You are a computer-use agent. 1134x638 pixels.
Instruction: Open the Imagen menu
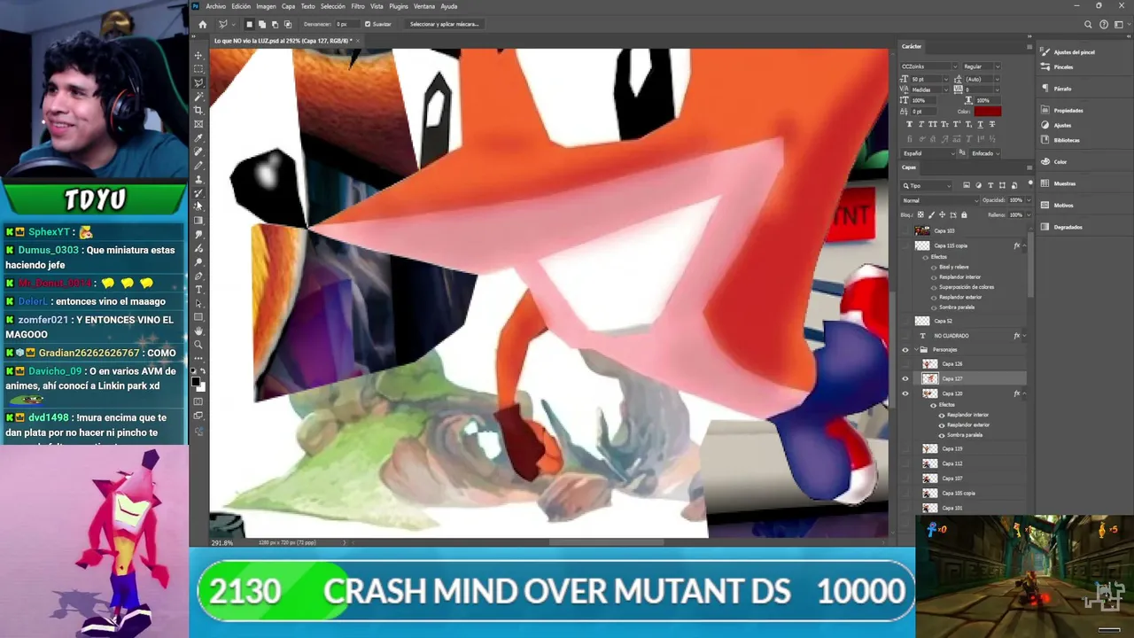pyautogui.click(x=266, y=6)
